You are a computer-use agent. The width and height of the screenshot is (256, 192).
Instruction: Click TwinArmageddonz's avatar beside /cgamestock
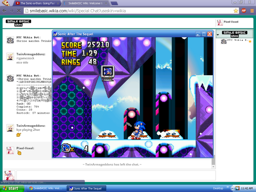click(x=10, y=57)
